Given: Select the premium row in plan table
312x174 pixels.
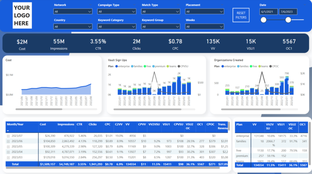Looking at the screenshot, I should click(x=271, y=156).
